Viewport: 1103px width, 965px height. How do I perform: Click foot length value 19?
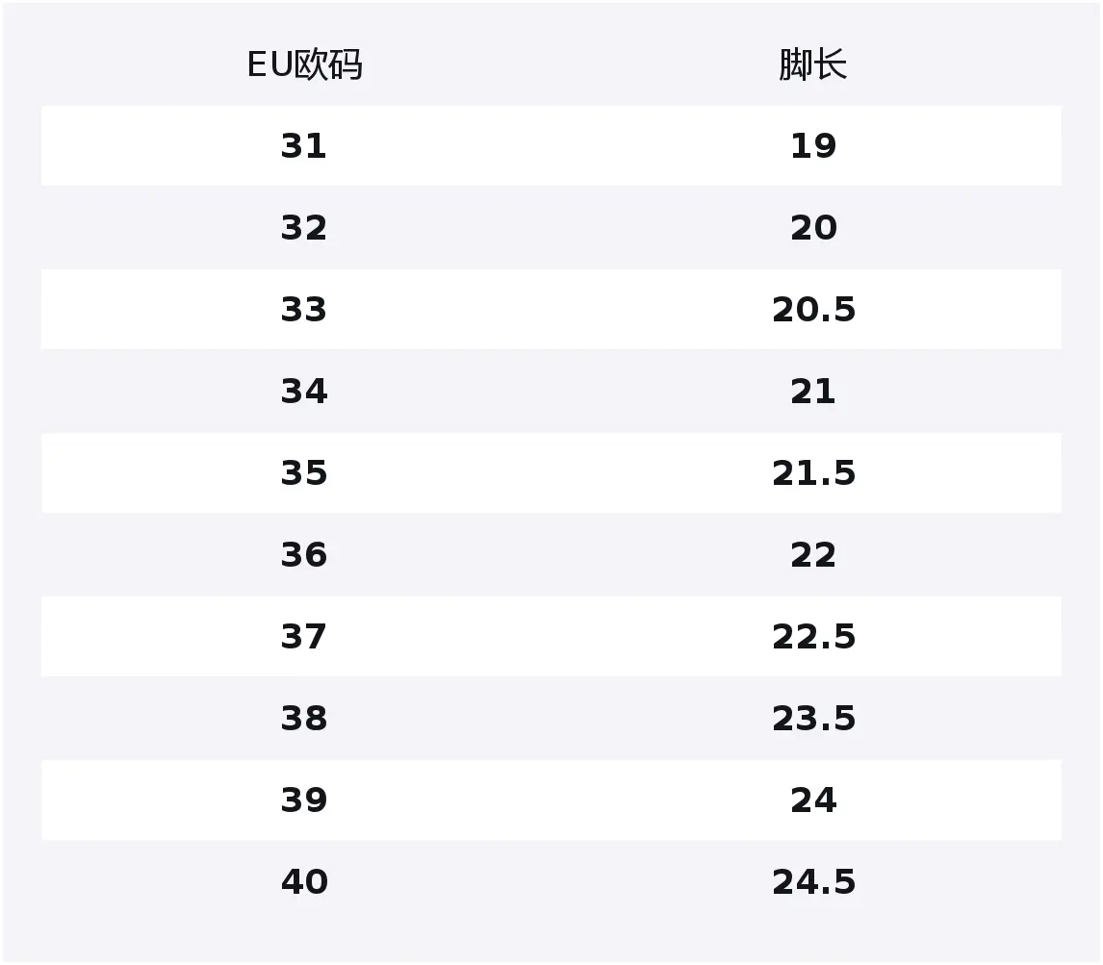(x=813, y=146)
